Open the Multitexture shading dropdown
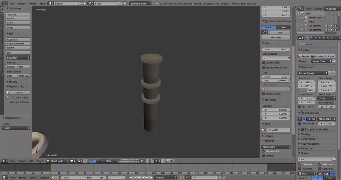 (276, 147)
